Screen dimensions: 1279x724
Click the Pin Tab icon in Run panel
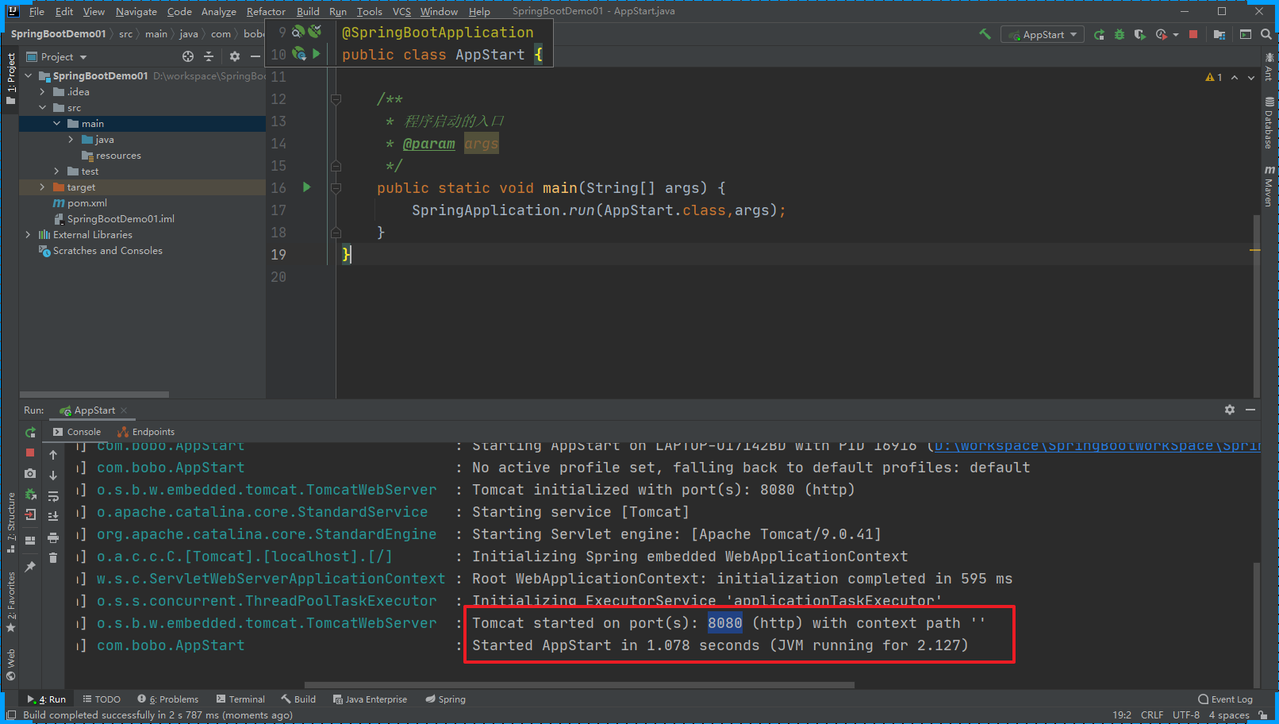tap(30, 567)
